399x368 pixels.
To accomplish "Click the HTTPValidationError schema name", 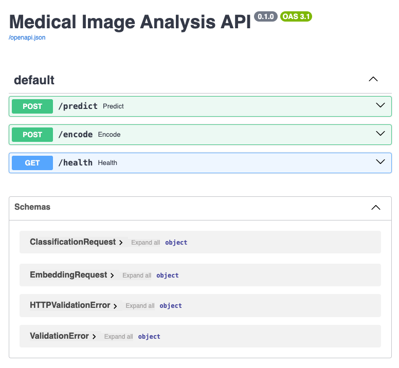I will [x=70, y=305].
